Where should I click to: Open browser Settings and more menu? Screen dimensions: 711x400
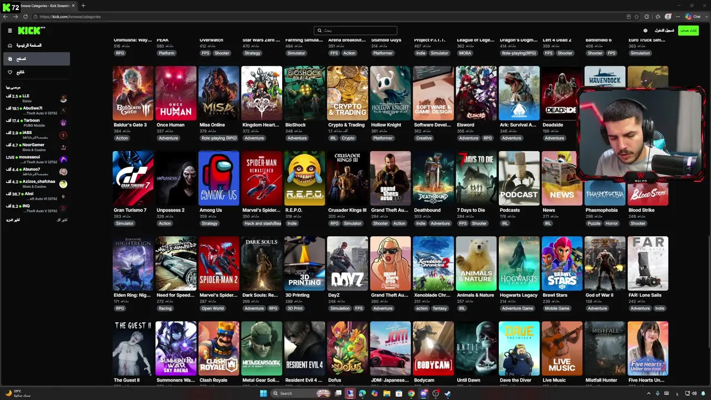[x=678, y=17]
